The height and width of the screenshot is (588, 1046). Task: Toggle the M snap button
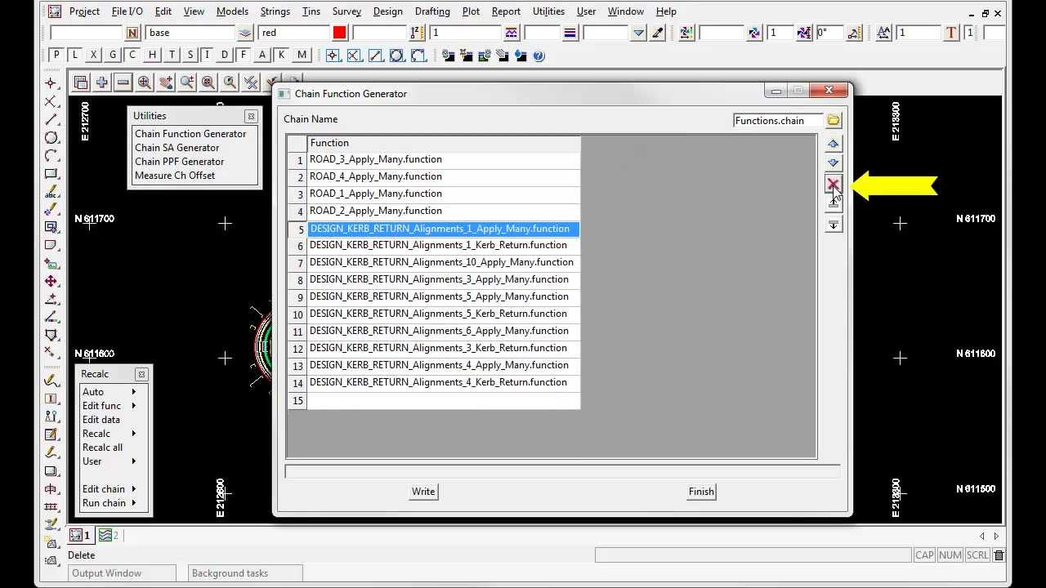(302, 55)
